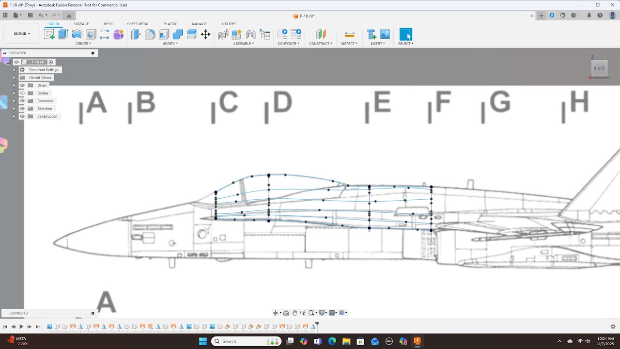Open a new design tab

(x=542, y=16)
